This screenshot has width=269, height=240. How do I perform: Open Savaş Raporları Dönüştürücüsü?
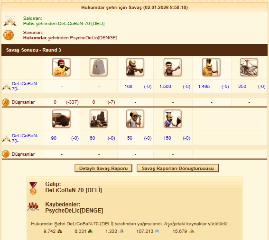(x=178, y=168)
